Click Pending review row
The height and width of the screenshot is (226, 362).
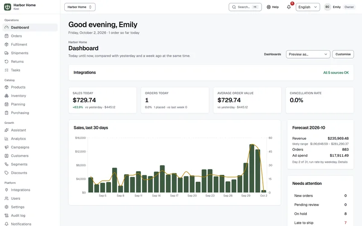coord(320,205)
